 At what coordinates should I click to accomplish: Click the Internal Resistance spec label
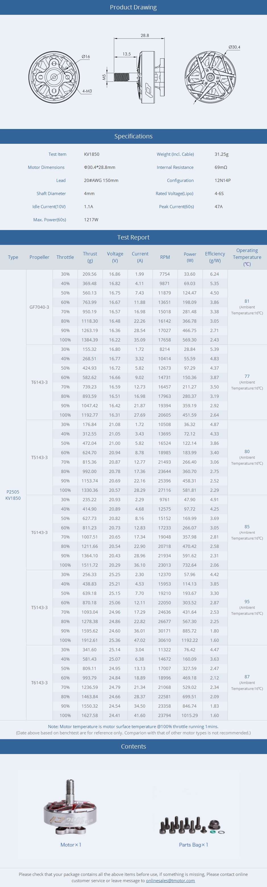click(175, 167)
